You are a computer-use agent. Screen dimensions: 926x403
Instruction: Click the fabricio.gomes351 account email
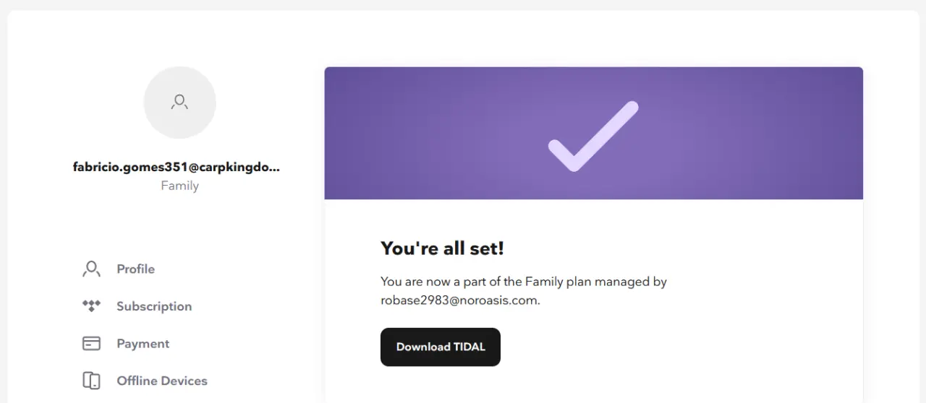pos(177,167)
